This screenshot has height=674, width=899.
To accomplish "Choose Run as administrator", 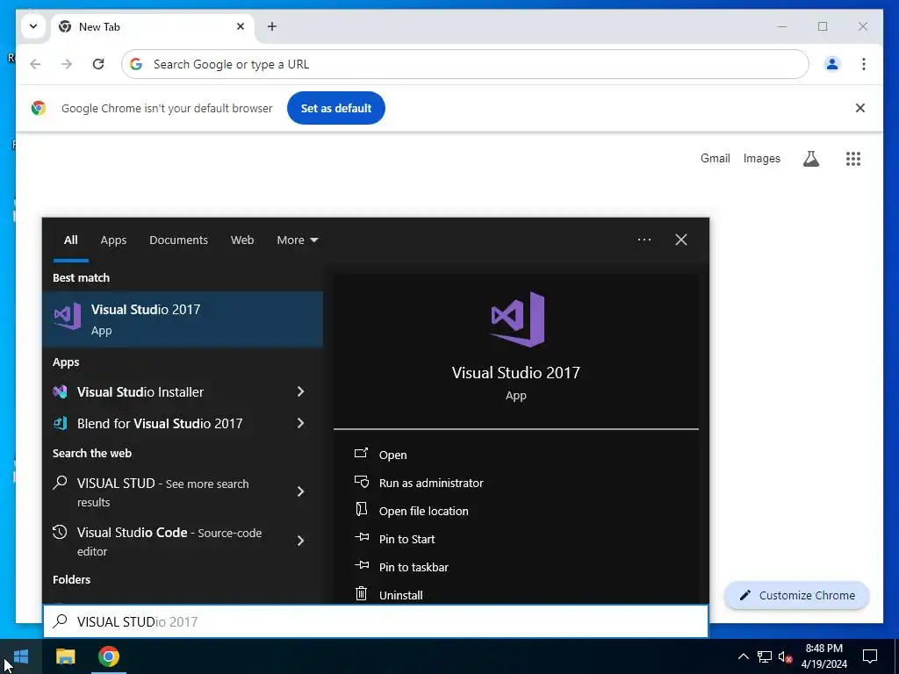I will (431, 484).
